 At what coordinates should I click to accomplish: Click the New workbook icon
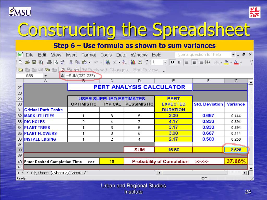(20, 62)
